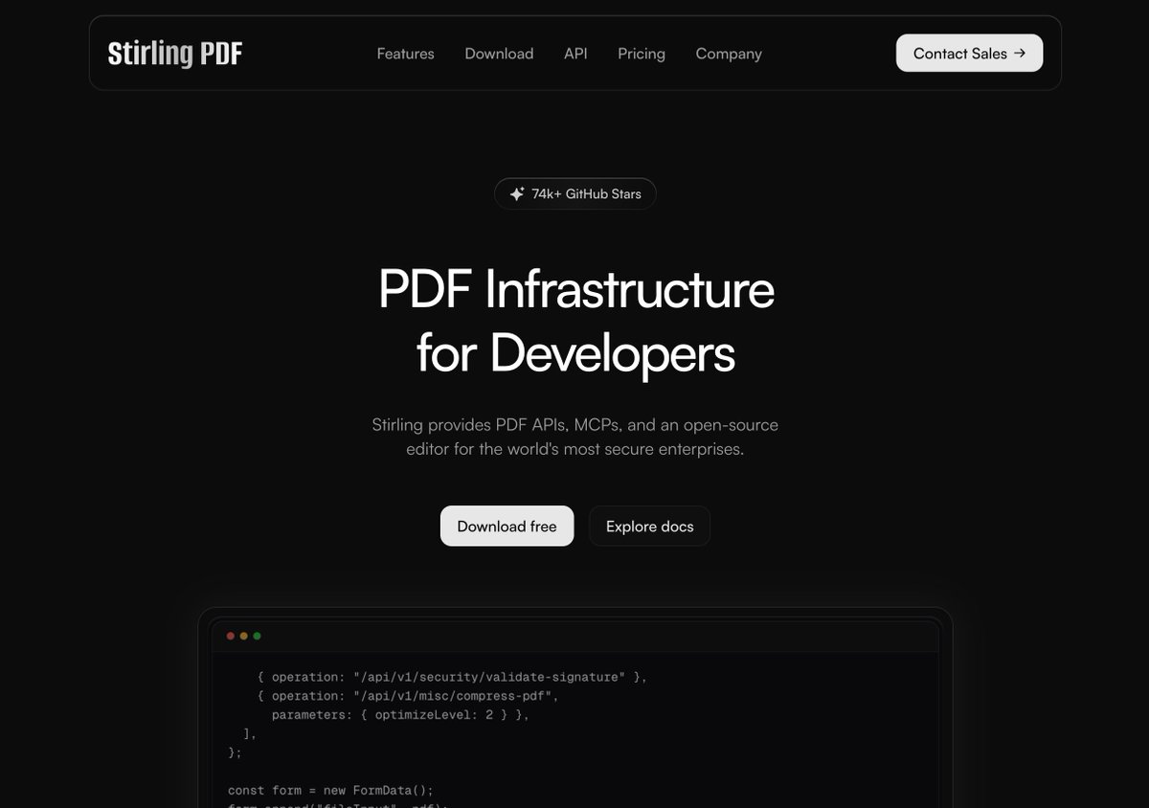The image size is (1149, 808).
Task: Click the validate-signature operation code line
Action: point(452,677)
